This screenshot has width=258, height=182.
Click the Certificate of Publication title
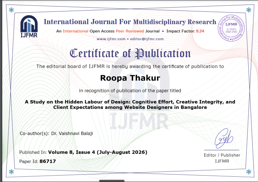pos(130,54)
